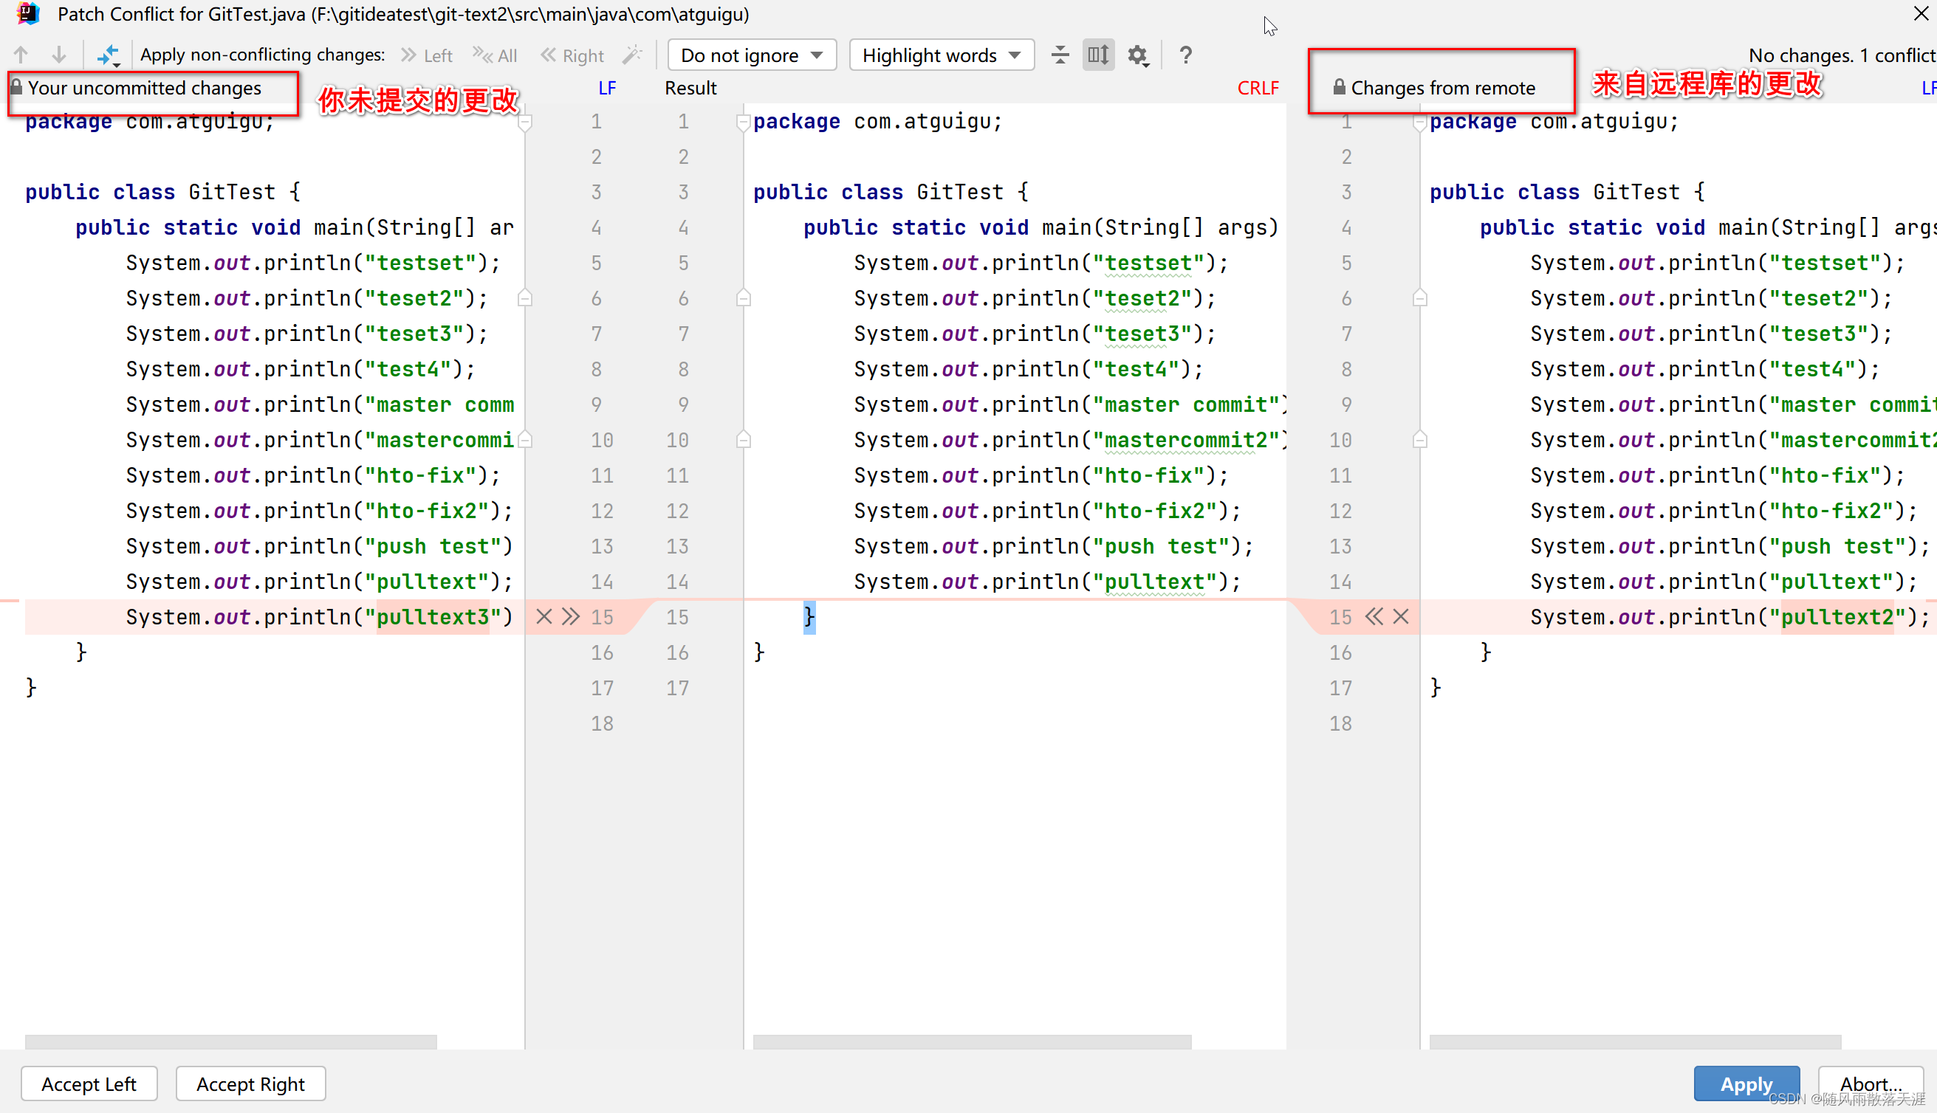Screen dimensions: 1937x1113
Task: Toggle lock on 'Changes from remote' pane
Action: point(1339,87)
